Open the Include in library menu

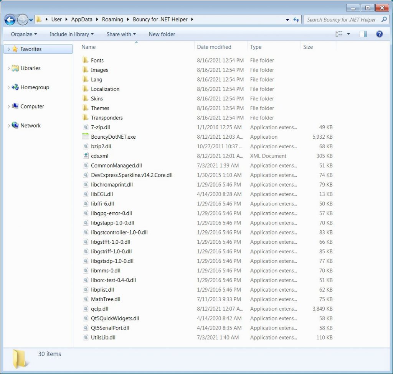tap(71, 34)
